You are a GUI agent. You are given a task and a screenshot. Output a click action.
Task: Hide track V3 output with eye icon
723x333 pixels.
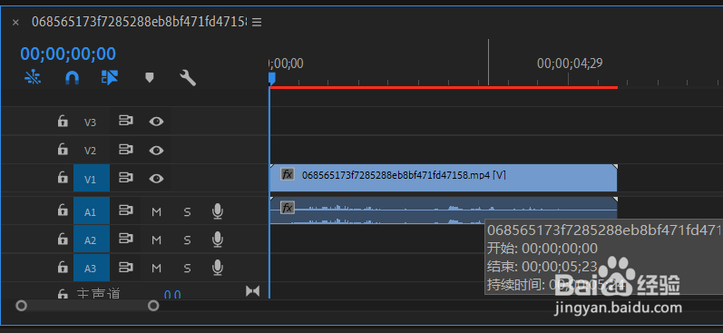coord(156,122)
